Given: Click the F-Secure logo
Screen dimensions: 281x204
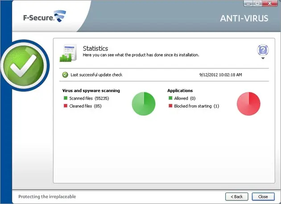Looking at the screenshot, I should [45, 17].
